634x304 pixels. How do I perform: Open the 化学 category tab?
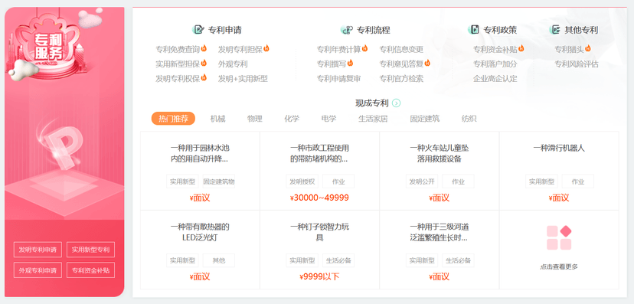click(292, 119)
